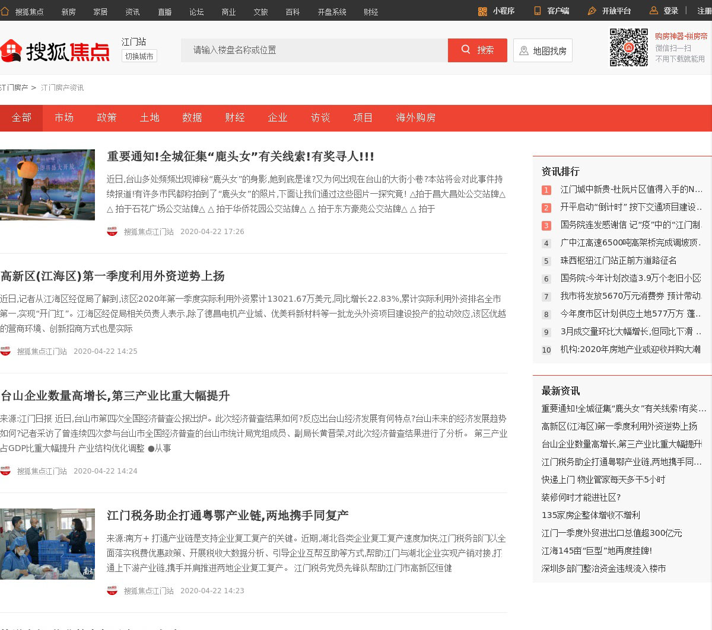Open the 小程序 mini program icon
This screenshot has width=712, height=630.
tap(482, 11)
